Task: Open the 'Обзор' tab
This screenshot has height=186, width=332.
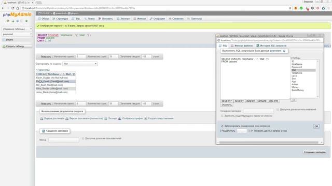Action: [44, 19]
